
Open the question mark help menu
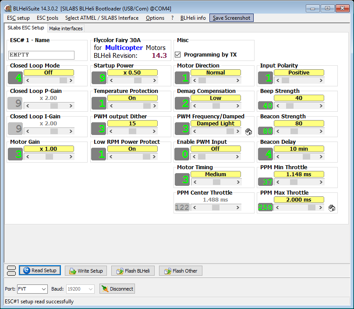pyautogui.click(x=173, y=18)
